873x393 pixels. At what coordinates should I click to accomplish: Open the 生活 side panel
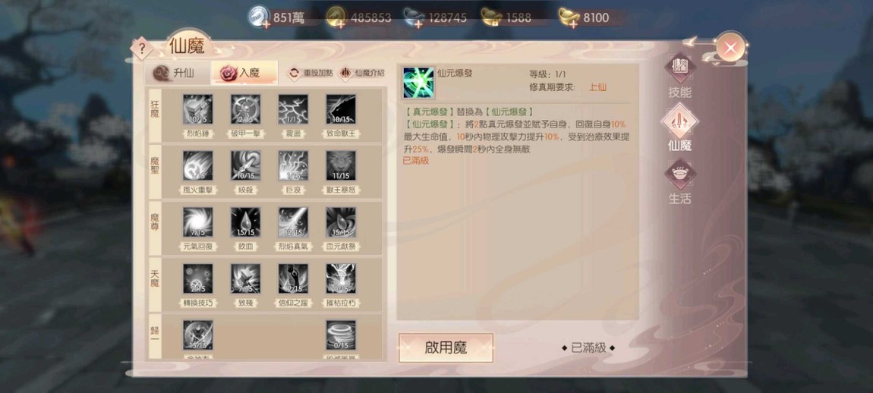pos(680,182)
